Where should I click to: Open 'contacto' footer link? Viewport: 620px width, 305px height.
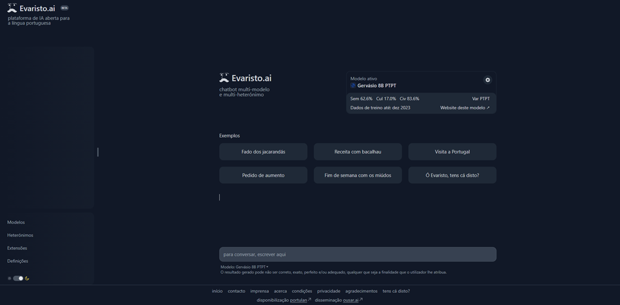pyautogui.click(x=237, y=291)
